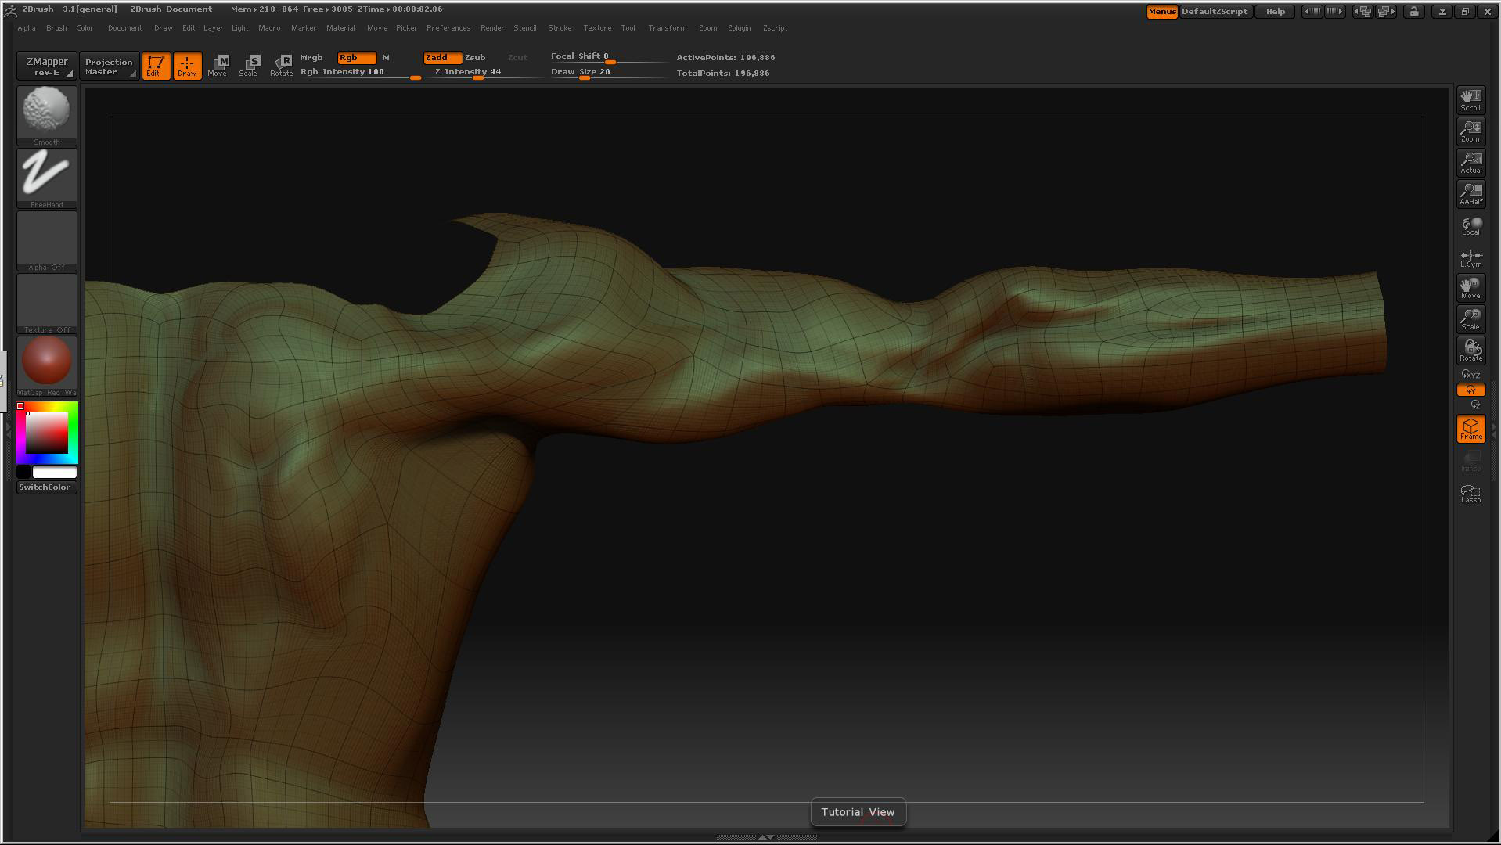
Task: Click the right-shelf Rotate view icon
Action: 1470,351
